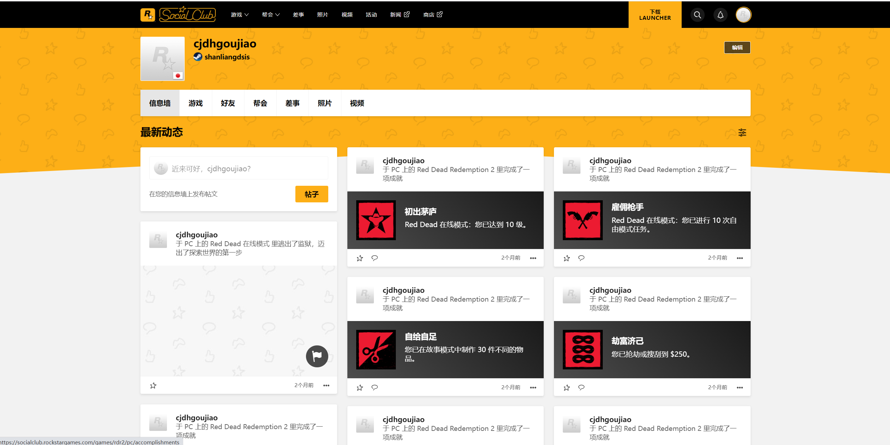Click the 雇佣枪手 crossed revolvers badge
This screenshot has width=890, height=445.
[x=583, y=220]
